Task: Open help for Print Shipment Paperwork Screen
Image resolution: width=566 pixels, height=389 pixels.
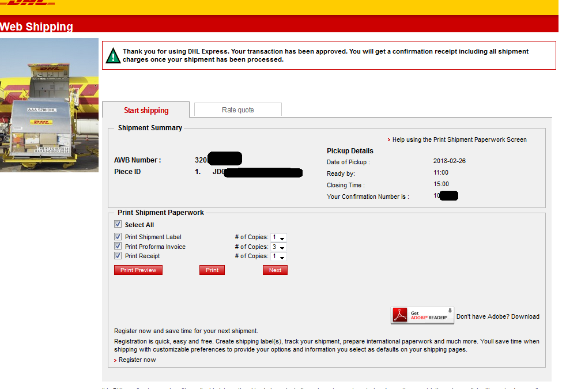Action: (x=459, y=139)
